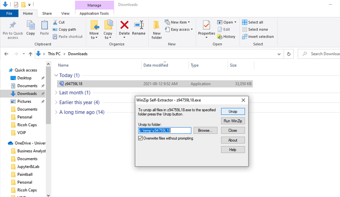340x197 pixels.
Task: Select VOIP folder in sidebar
Action: (22, 133)
